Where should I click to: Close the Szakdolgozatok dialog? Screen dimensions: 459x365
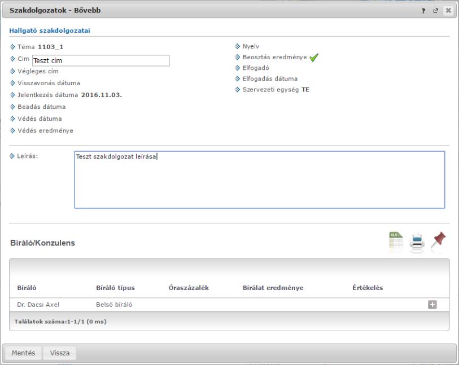tap(448, 11)
